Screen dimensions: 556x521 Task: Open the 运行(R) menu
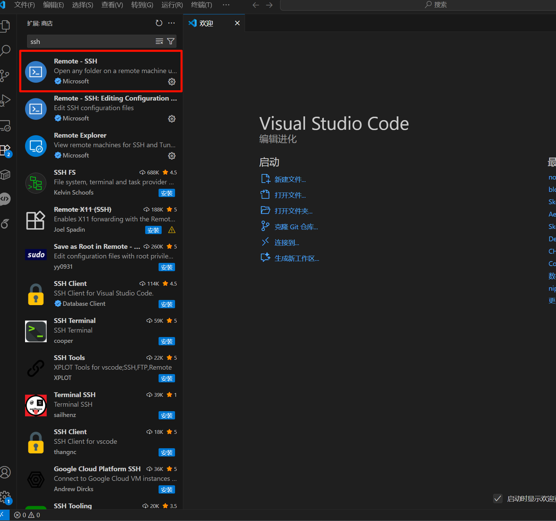click(172, 5)
